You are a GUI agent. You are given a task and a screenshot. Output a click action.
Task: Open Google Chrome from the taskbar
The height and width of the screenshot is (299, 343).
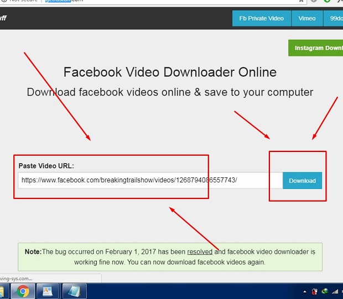(23, 291)
